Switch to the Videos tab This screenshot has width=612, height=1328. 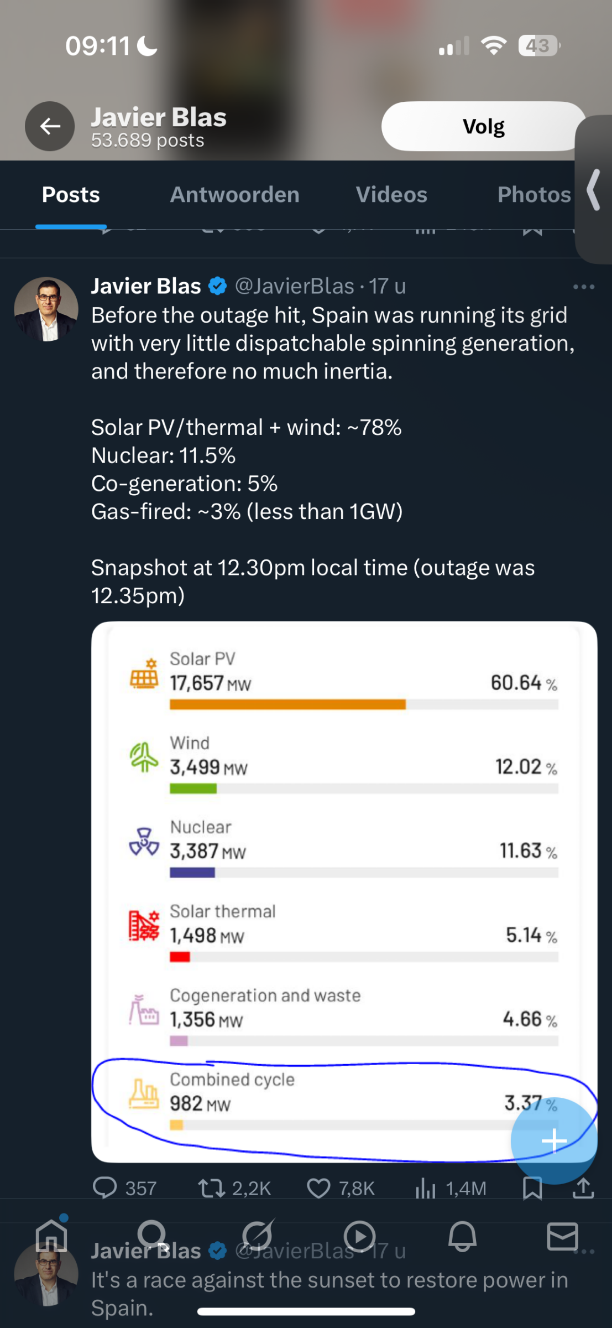click(x=391, y=195)
